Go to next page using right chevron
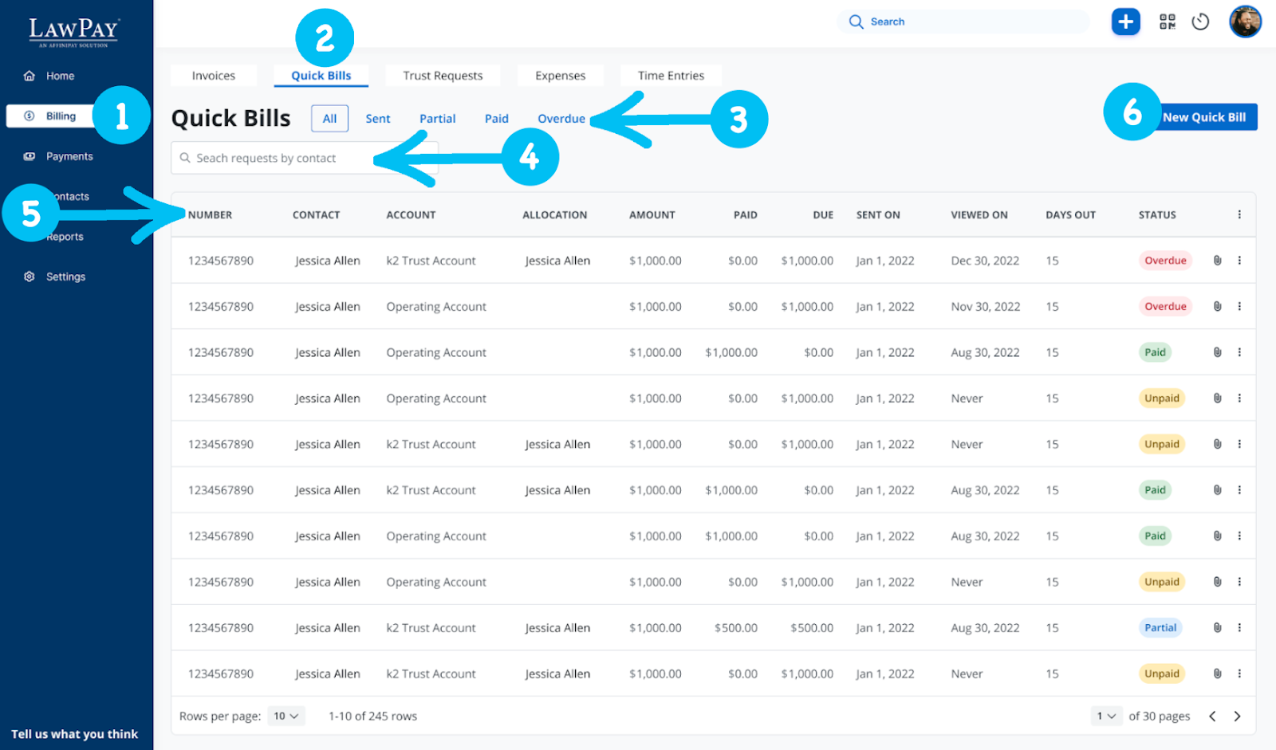This screenshot has height=750, width=1276. click(x=1237, y=717)
